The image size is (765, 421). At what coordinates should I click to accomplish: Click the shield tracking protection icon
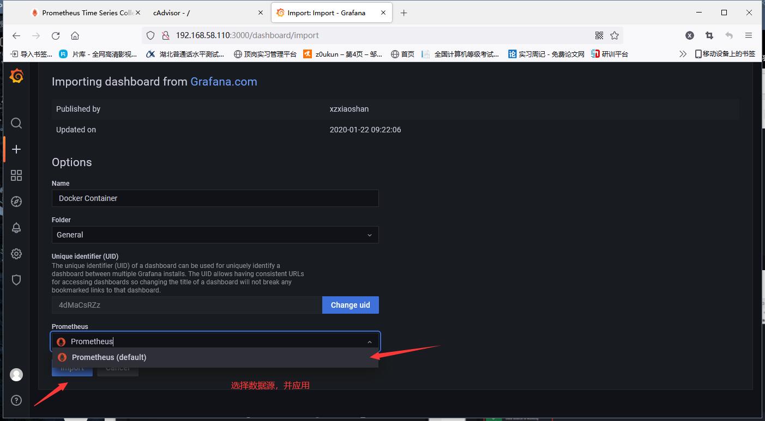coord(151,35)
